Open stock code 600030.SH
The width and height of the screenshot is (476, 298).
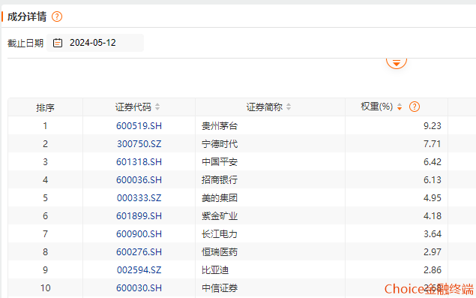pos(139,288)
